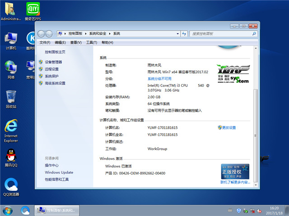
Task: Click the vertical scrollbar thumb
Action: (x=256, y=135)
